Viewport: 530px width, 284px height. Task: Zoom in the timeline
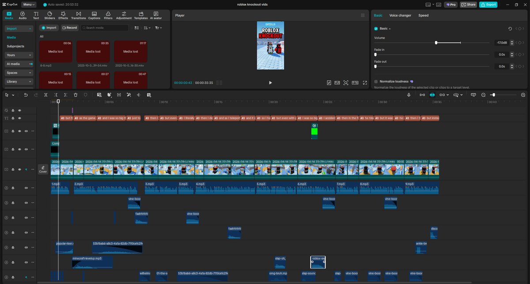click(x=523, y=95)
